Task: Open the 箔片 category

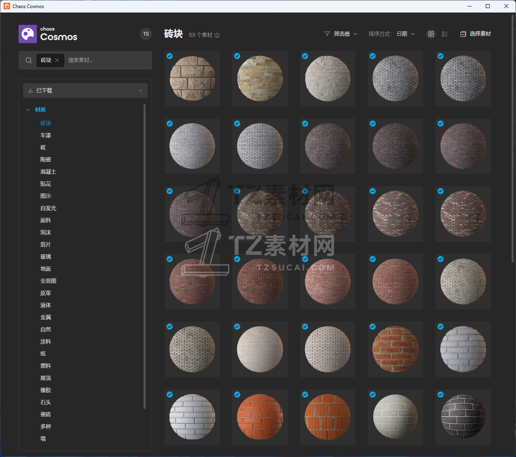Action: click(46, 245)
